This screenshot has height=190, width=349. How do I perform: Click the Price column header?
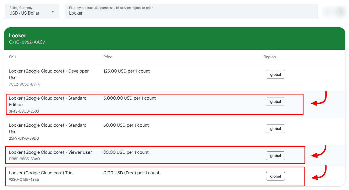pos(108,57)
